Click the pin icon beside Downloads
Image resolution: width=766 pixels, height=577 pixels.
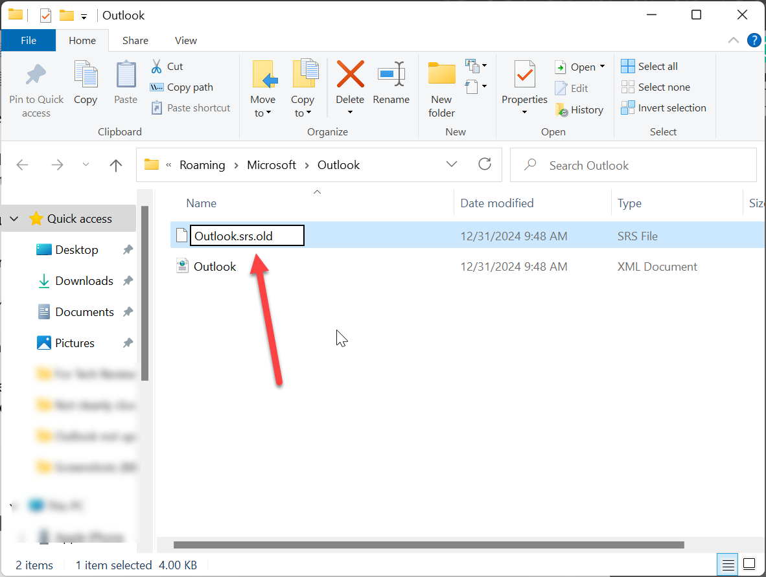(128, 280)
